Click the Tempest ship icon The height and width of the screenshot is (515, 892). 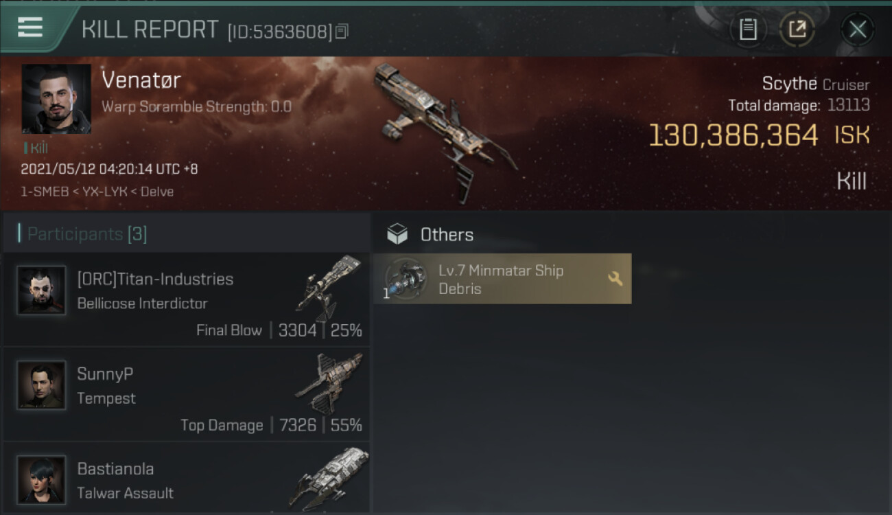330,382
